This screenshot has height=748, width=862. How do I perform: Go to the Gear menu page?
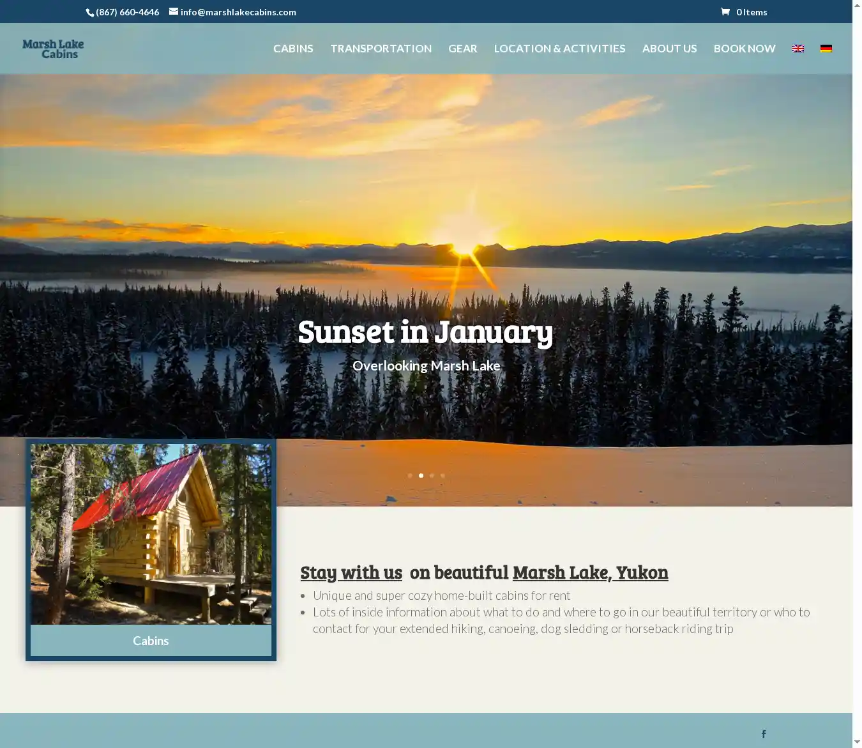click(462, 49)
